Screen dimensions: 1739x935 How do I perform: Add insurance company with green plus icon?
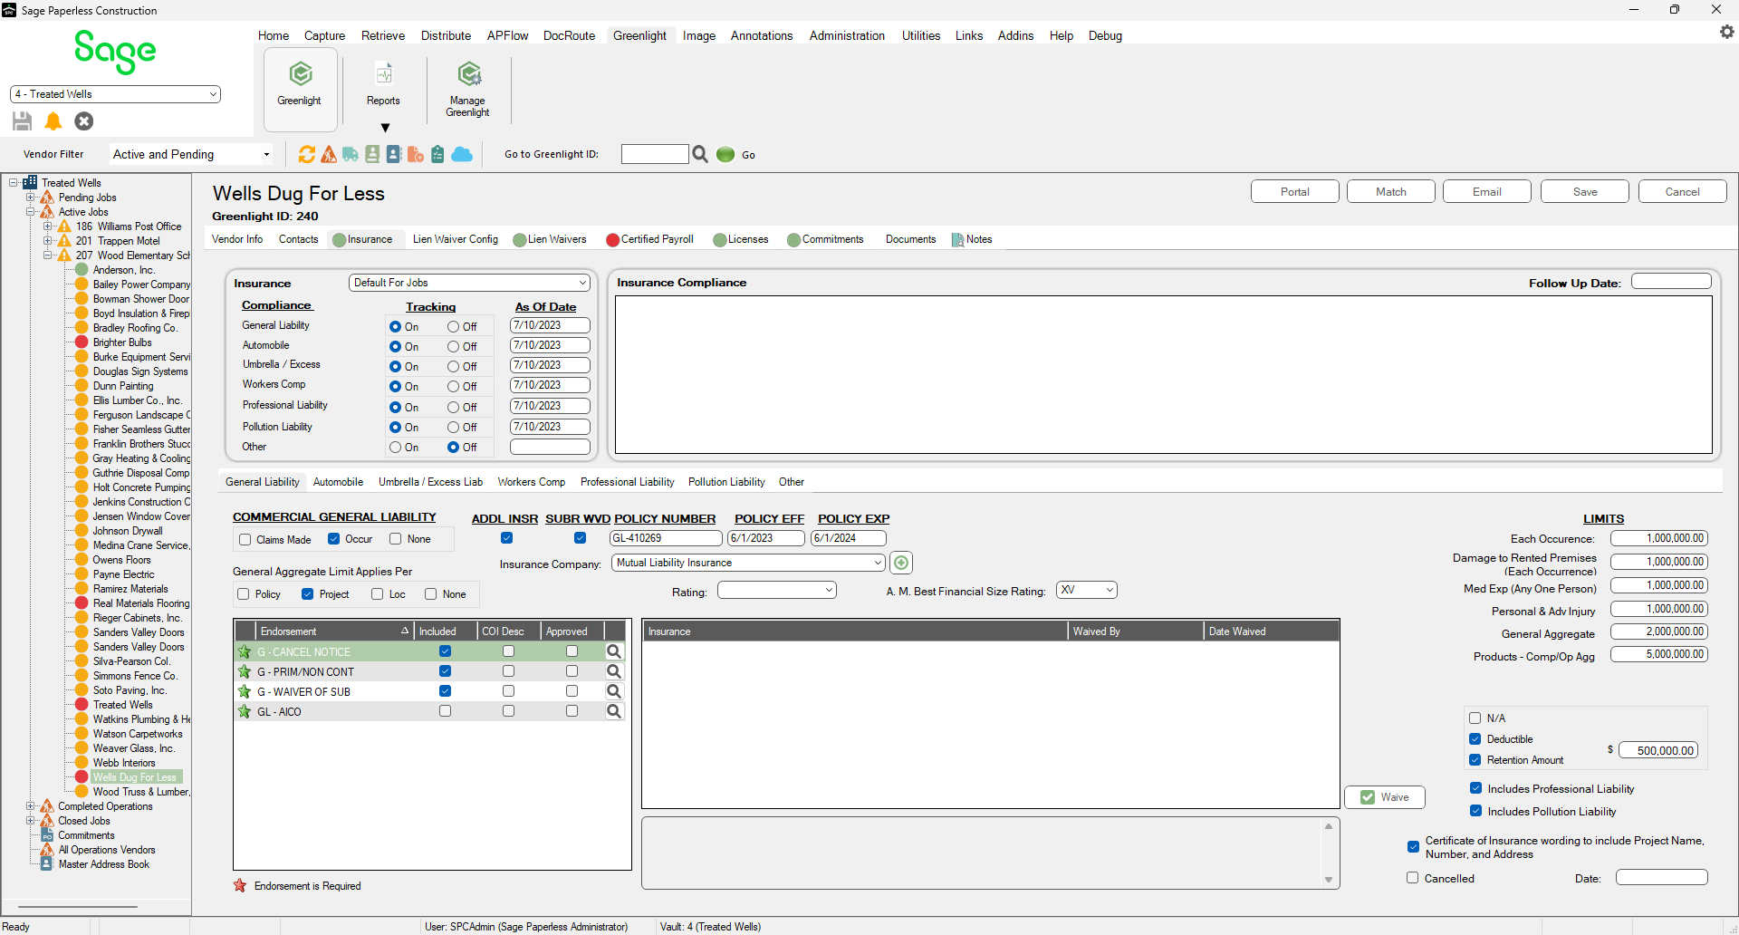[x=901, y=563]
